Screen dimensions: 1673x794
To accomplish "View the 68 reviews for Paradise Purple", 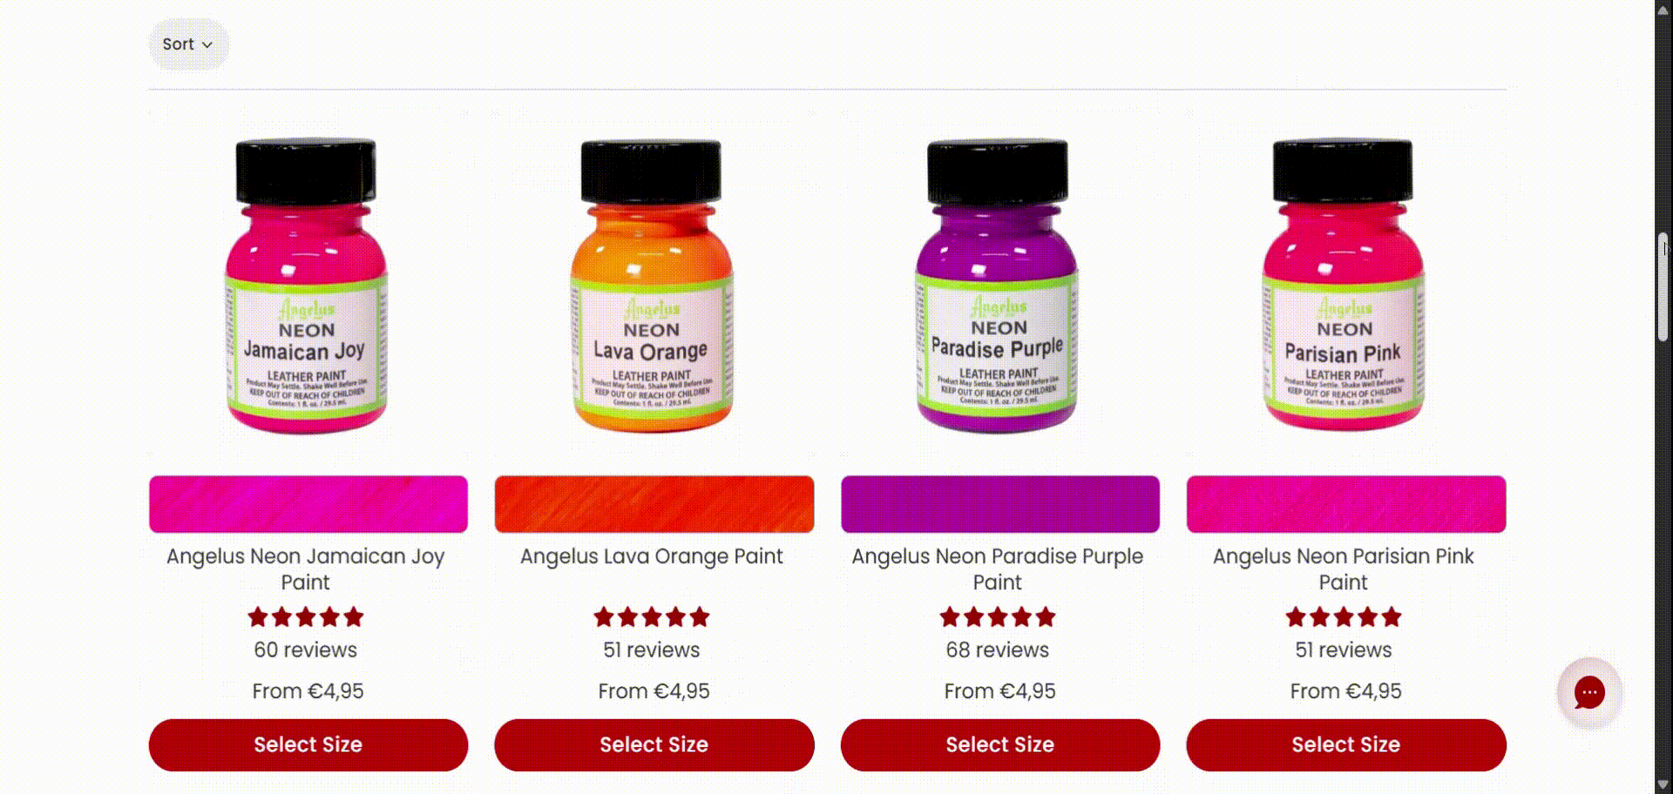I will pos(998,650).
